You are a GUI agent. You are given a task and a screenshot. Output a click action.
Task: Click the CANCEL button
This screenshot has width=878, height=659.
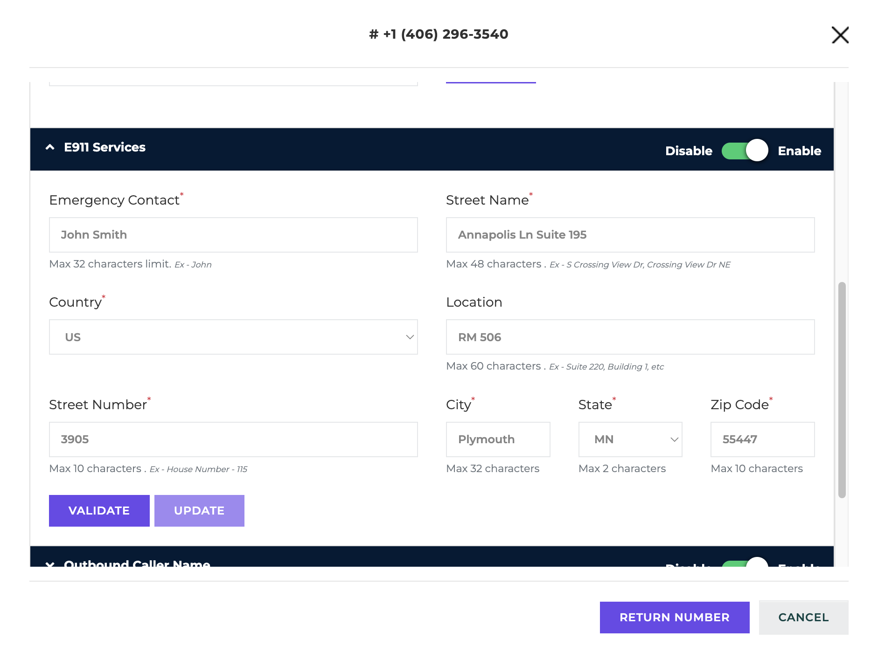803,618
